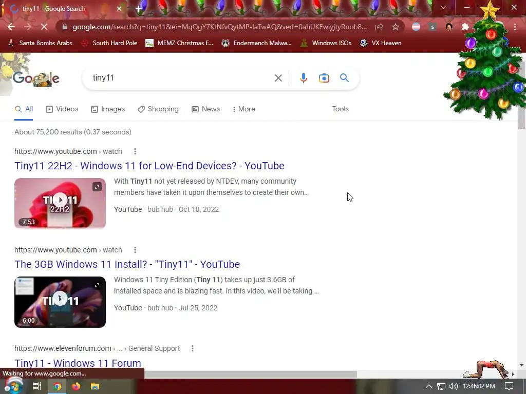
Task: Expand the Tiny11 22H2 thumbnail preview
Action: tap(97, 187)
